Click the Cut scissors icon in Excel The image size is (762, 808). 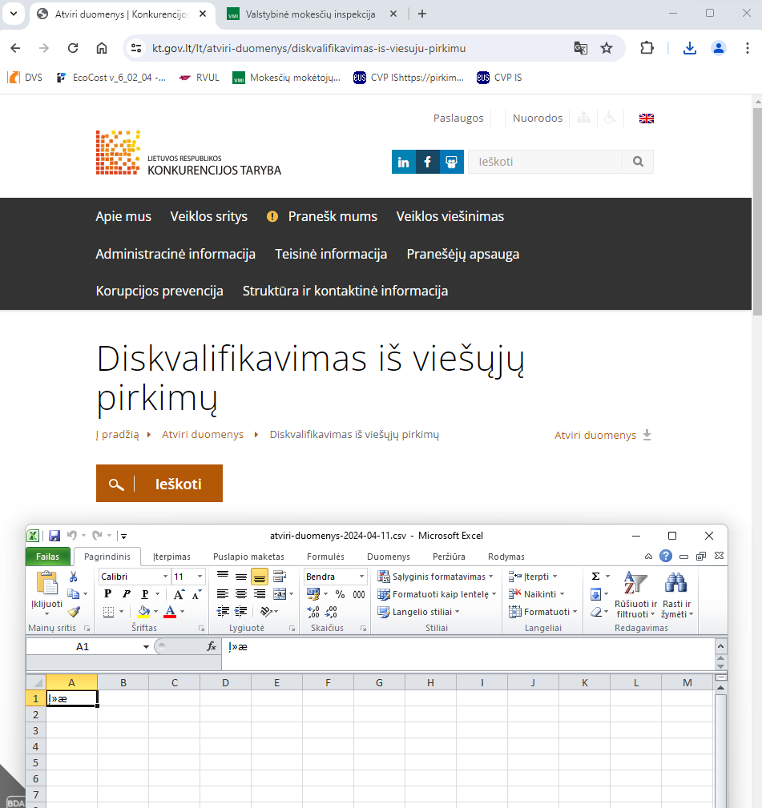(x=74, y=577)
